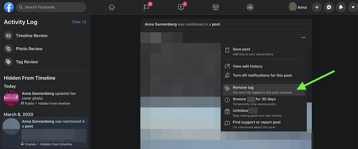Click the Create plus button
Image resolution: width=358 pixels, height=149 pixels.
316,7
